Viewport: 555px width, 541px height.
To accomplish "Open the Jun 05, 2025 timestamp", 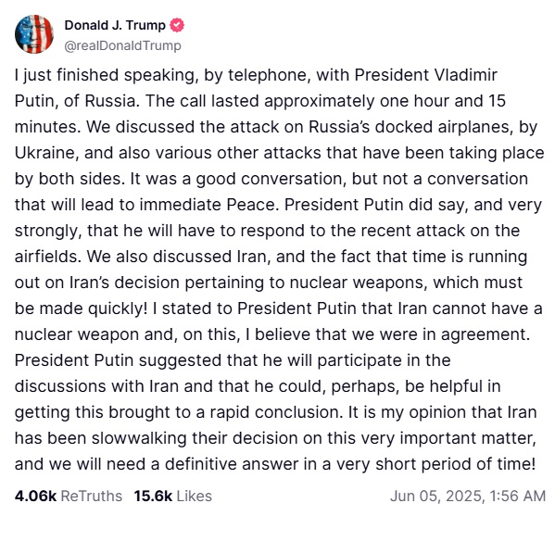I will pos(468,496).
